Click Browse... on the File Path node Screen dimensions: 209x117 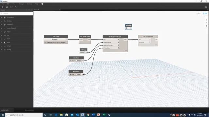(x=55, y=39)
